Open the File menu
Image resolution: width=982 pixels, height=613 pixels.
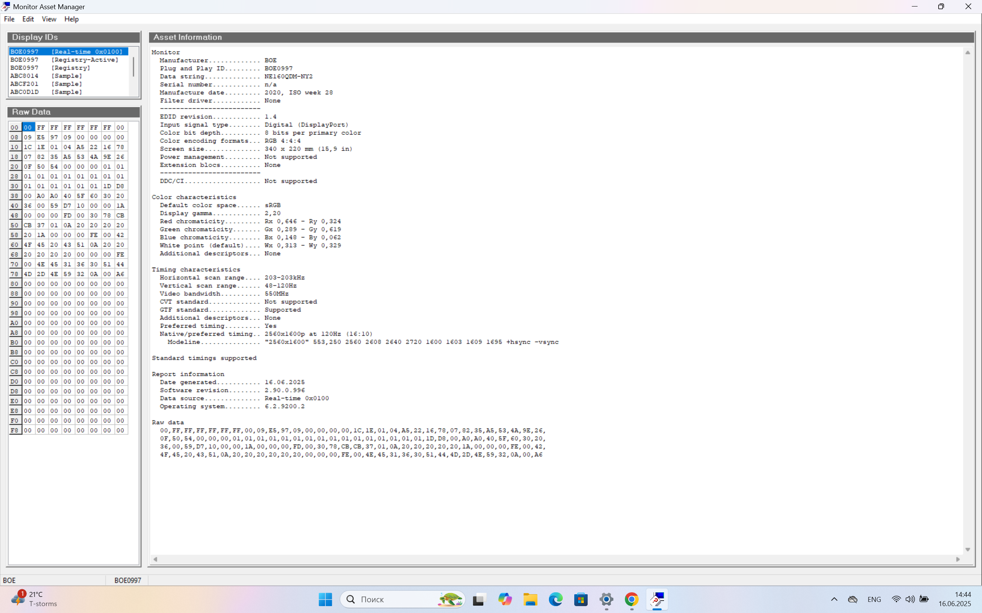[x=9, y=19]
